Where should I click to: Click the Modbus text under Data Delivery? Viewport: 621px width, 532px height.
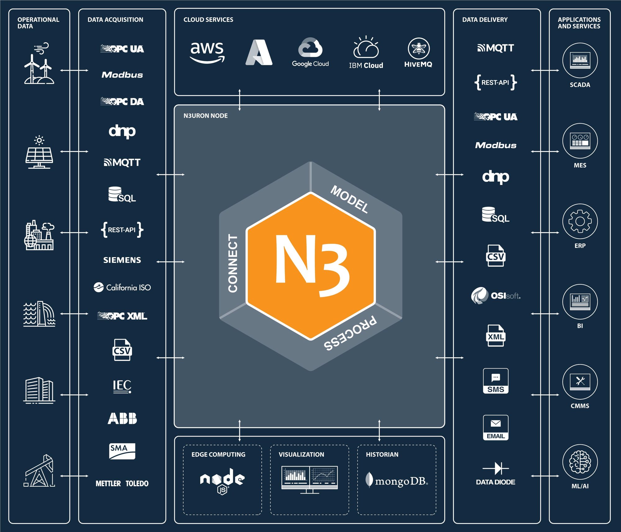coord(496,145)
